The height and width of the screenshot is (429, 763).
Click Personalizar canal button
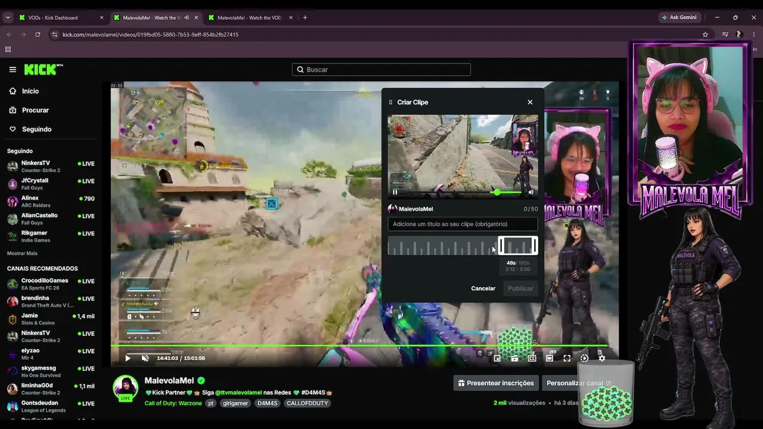(x=579, y=383)
